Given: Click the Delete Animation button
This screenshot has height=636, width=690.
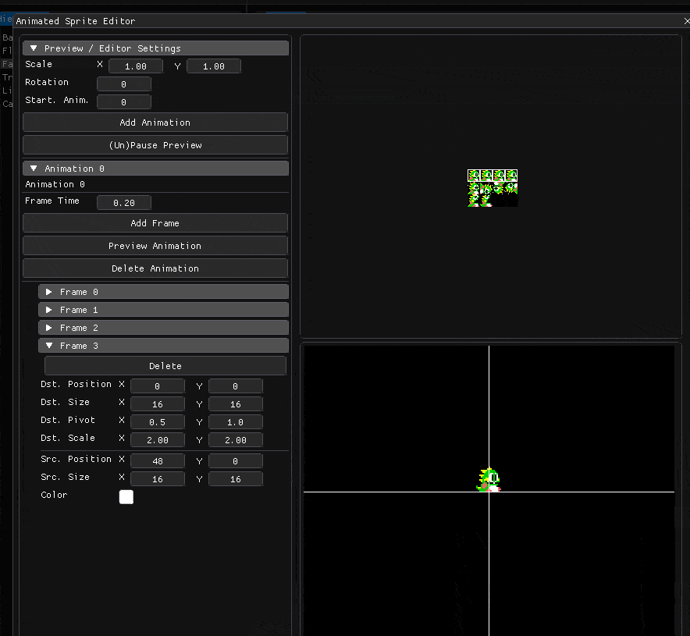Looking at the screenshot, I should point(155,268).
